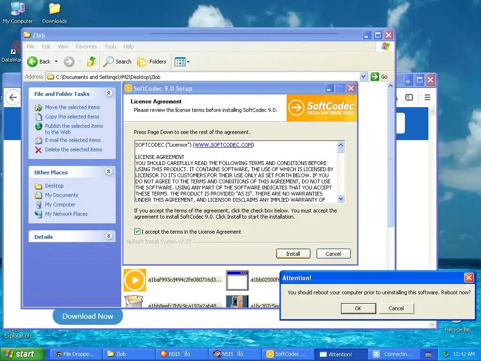Viewport: 481px width, 361px height.
Task: Collapse File and Folder Tasks panel
Action: click(x=109, y=93)
